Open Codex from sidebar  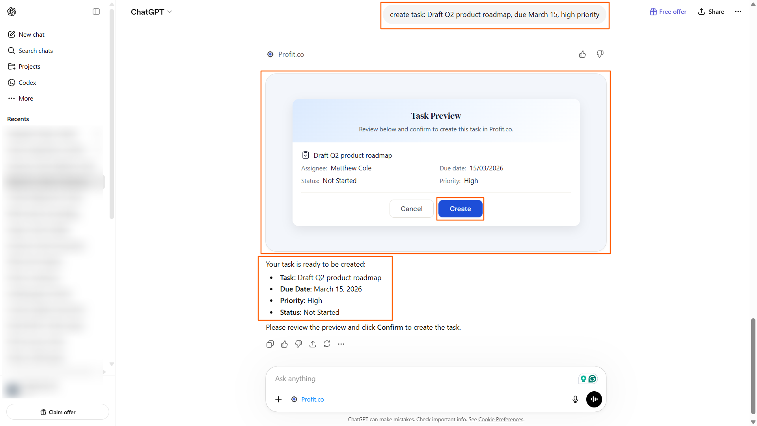pyautogui.click(x=27, y=82)
